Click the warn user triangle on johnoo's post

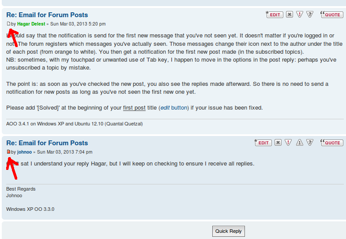click(x=299, y=143)
